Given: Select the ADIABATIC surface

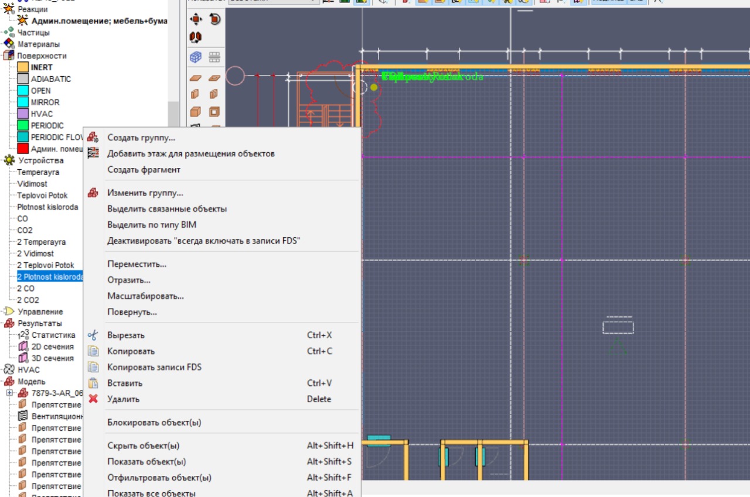Looking at the screenshot, I should (x=51, y=79).
